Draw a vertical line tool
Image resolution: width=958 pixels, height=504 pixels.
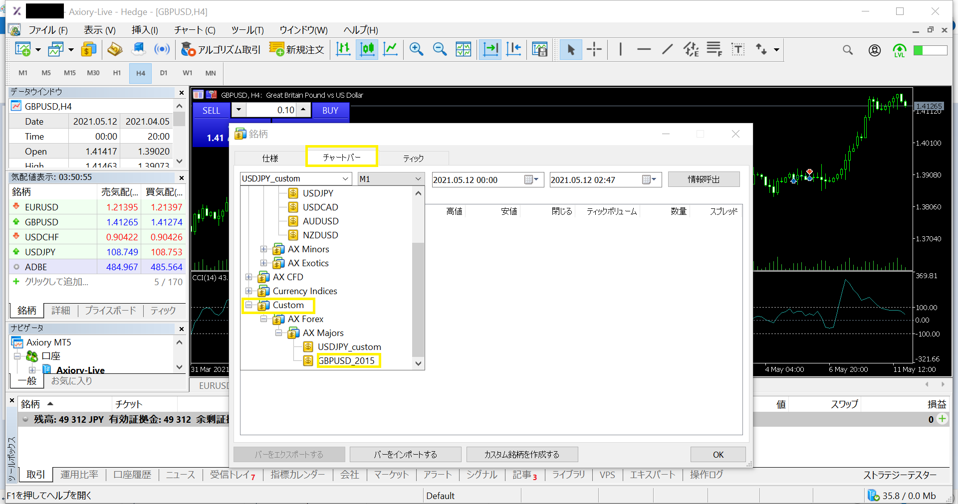coord(620,49)
